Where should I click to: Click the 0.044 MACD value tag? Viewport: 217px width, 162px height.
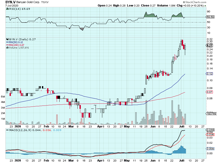[x=210, y=130]
